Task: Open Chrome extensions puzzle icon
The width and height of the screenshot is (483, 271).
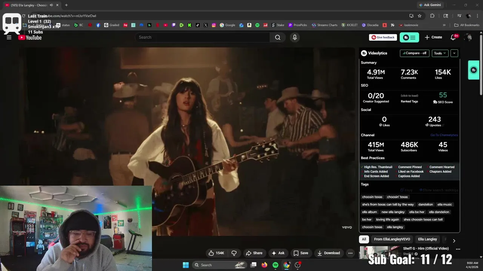Action: coord(432,16)
